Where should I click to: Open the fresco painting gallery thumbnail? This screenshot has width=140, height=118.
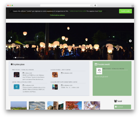tap(92, 105)
